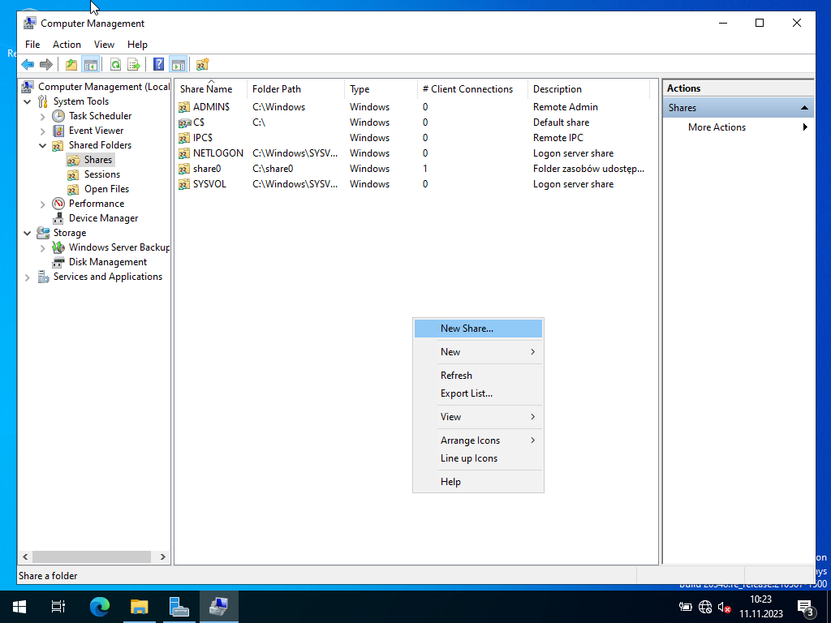This screenshot has width=831, height=623.
Task: Click More Actions in the Actions pane
Action: point(717,127)
